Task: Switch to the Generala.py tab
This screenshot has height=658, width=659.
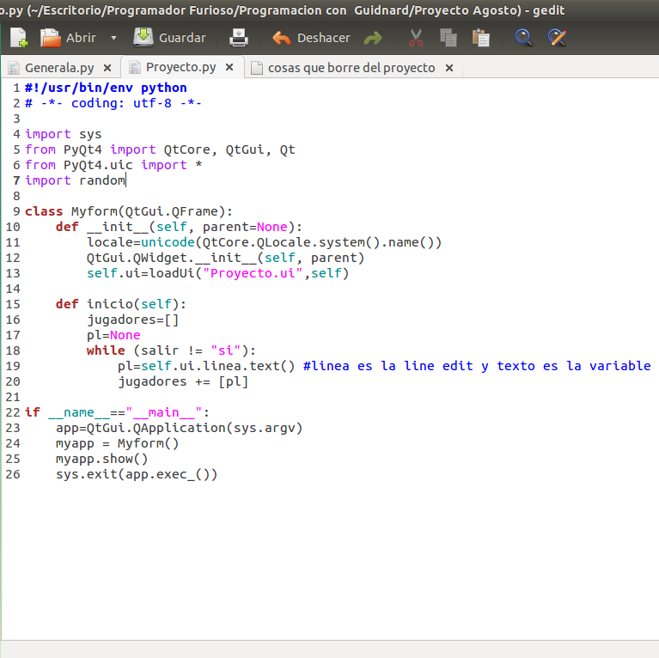Action: (59, 68)
